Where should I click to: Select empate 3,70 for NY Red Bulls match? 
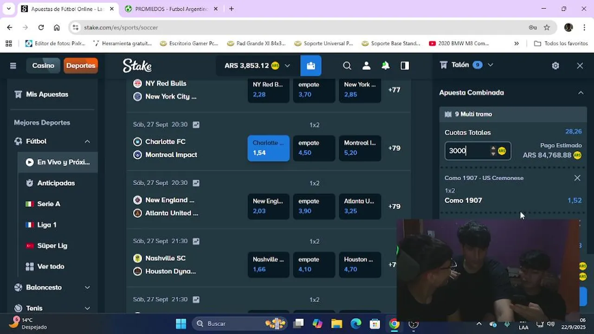(x=314, y=90)
